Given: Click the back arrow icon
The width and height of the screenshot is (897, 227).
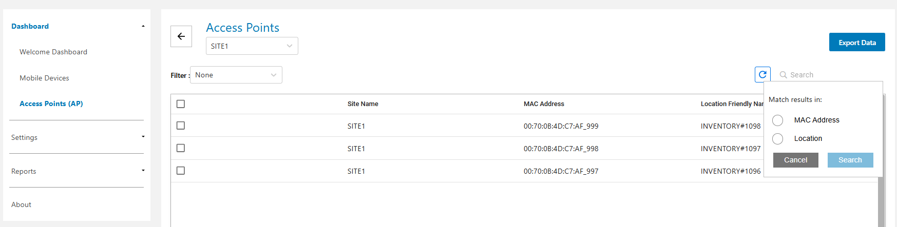Looking at the screenshot, I should point(181,36).
